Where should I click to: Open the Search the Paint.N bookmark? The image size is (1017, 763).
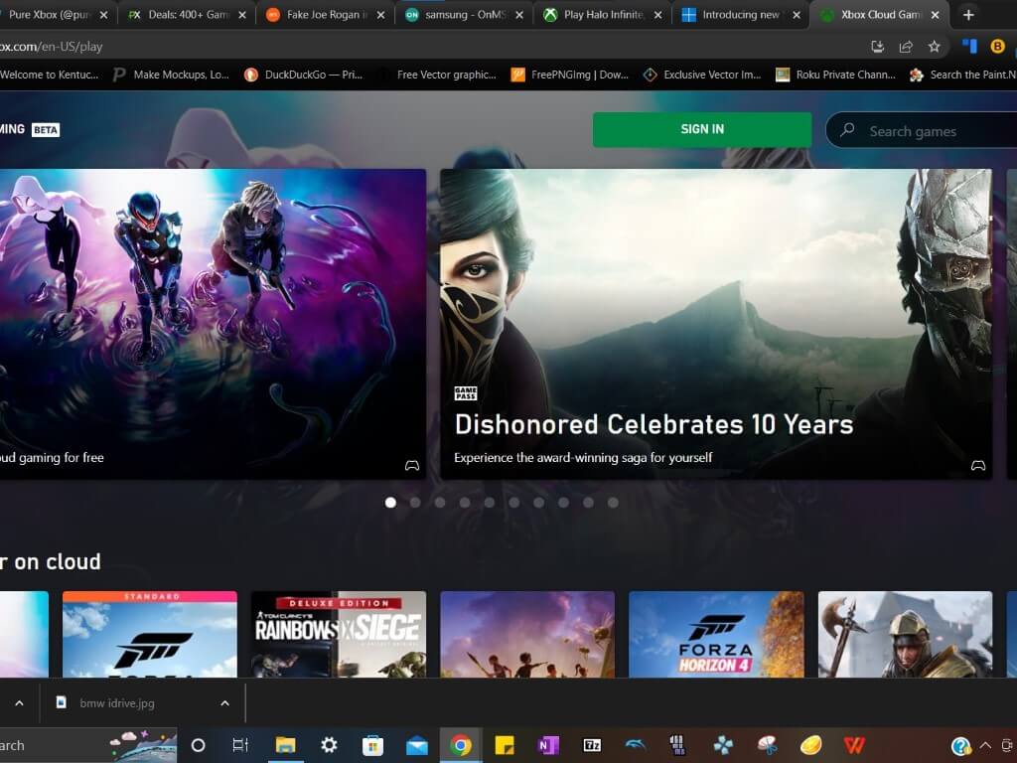[x=962, y=75]
